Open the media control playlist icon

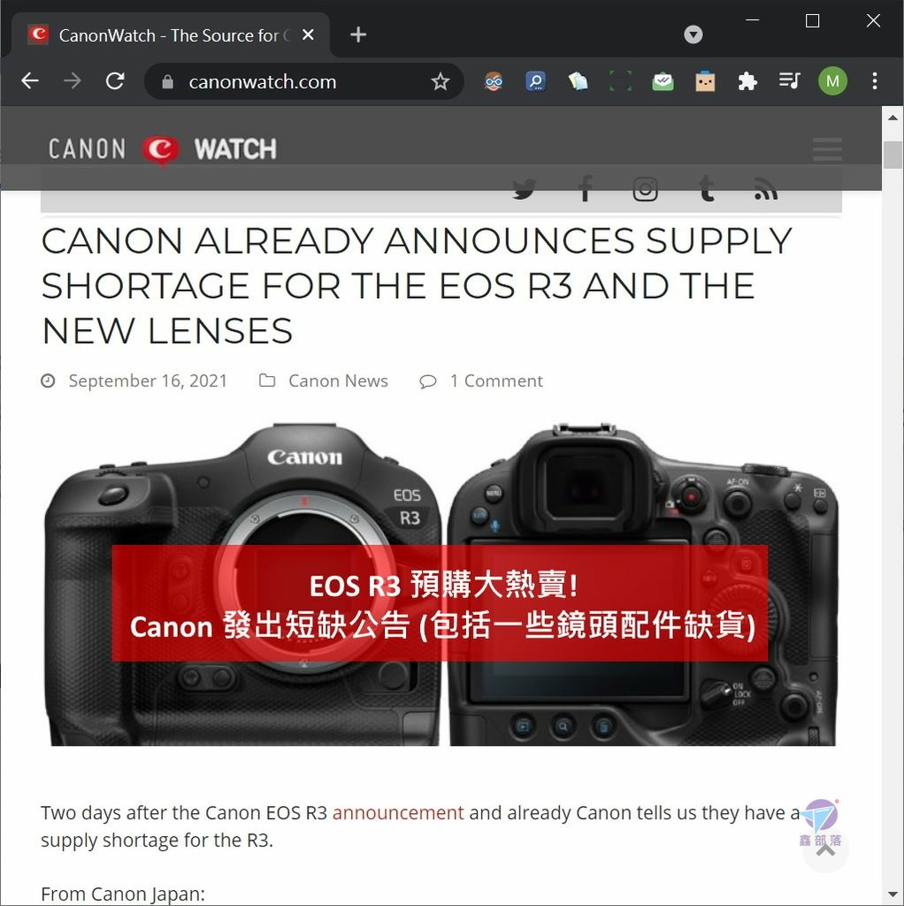tap(789, 81)
